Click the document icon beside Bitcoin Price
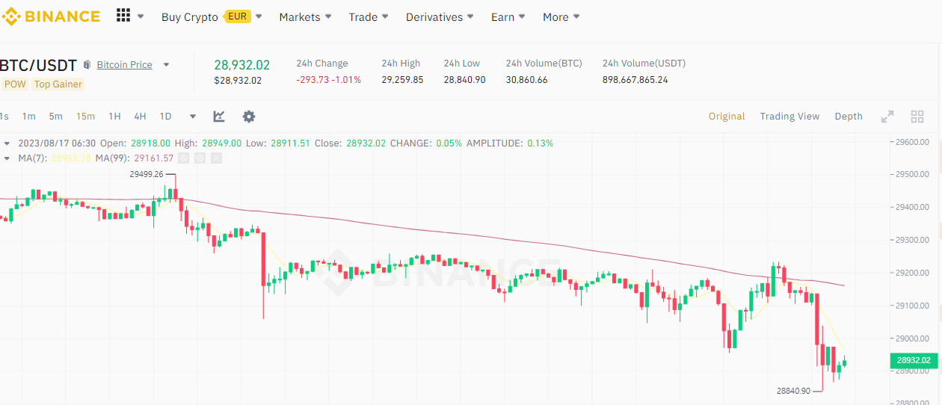 [x=87, y=65]
